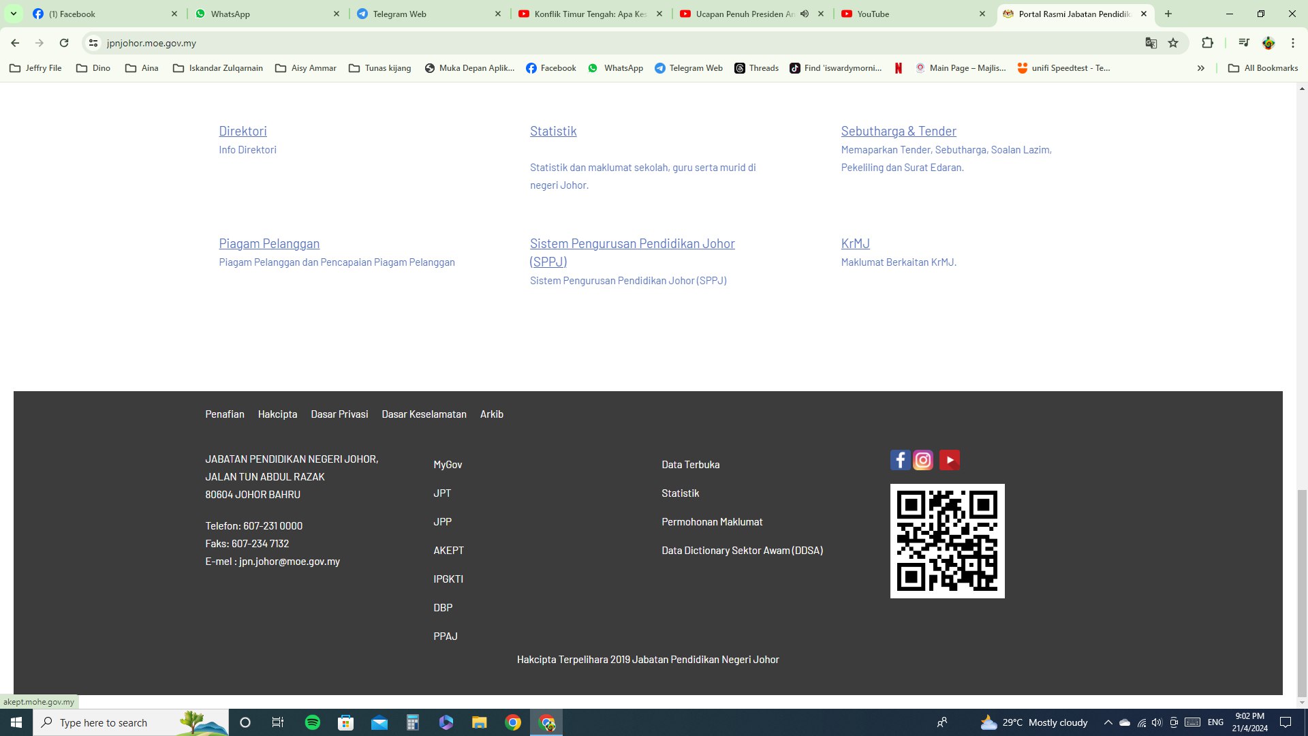
Task: Expand hidden bookmarks with double chevron
Action: (1200, 68)
